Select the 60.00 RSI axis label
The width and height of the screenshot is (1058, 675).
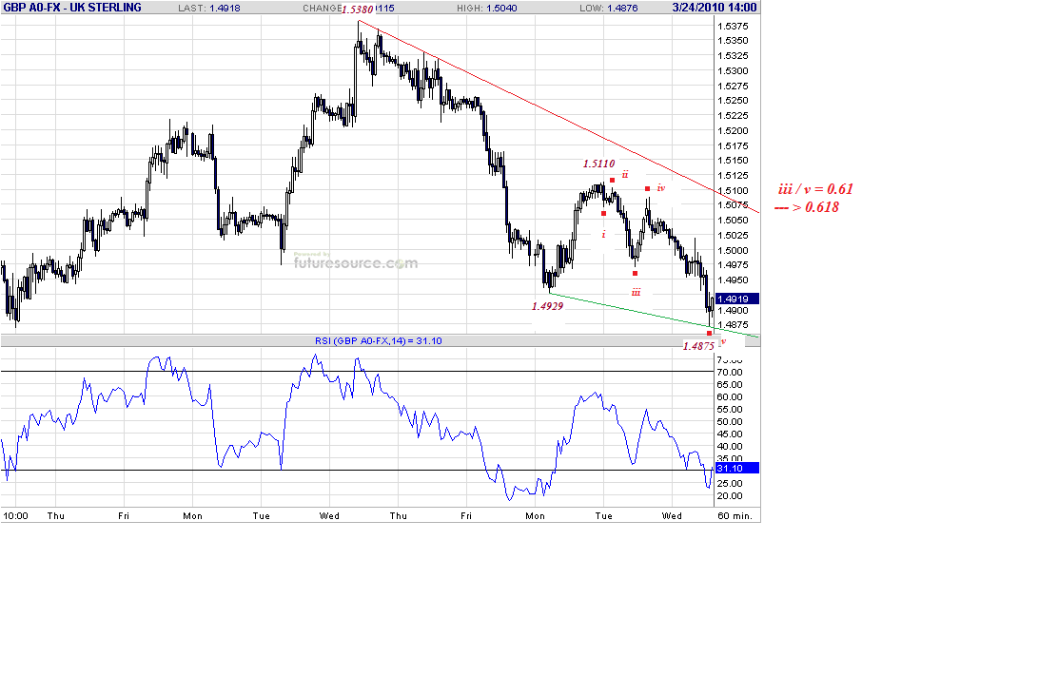[x=730, y=397]
